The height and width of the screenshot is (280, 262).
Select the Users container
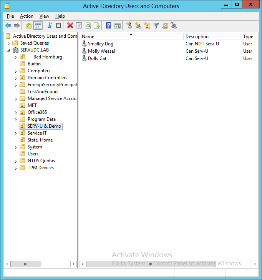click(33, 154)
